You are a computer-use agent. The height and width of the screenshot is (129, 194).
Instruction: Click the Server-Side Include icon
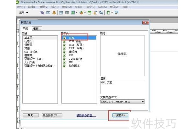95,13
